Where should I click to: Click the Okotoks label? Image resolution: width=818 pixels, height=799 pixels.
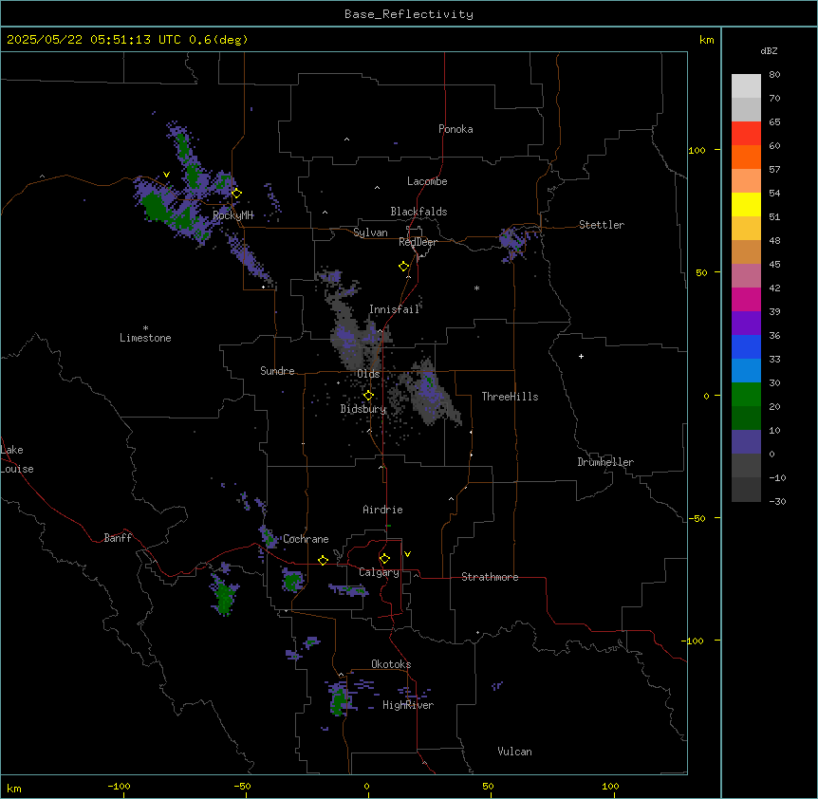pyautogui.click(x=391, y=664)
